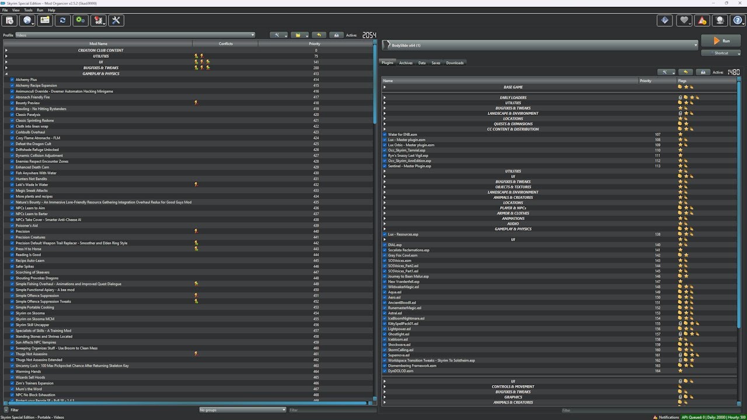Toggle the Classic Paralysis checkbox

point(12,114)
